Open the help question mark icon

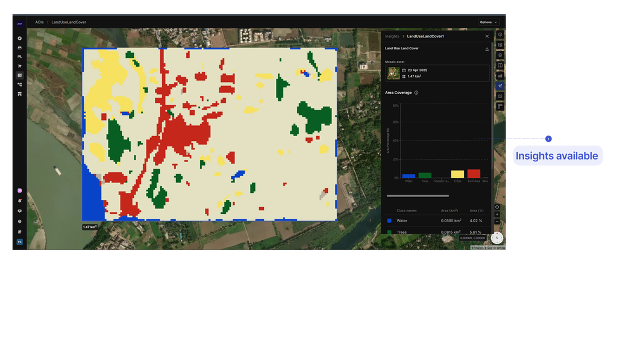coord(20,222)
